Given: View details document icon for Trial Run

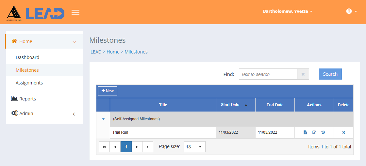Looking at the screenshot, I should [x=305, y=132].
